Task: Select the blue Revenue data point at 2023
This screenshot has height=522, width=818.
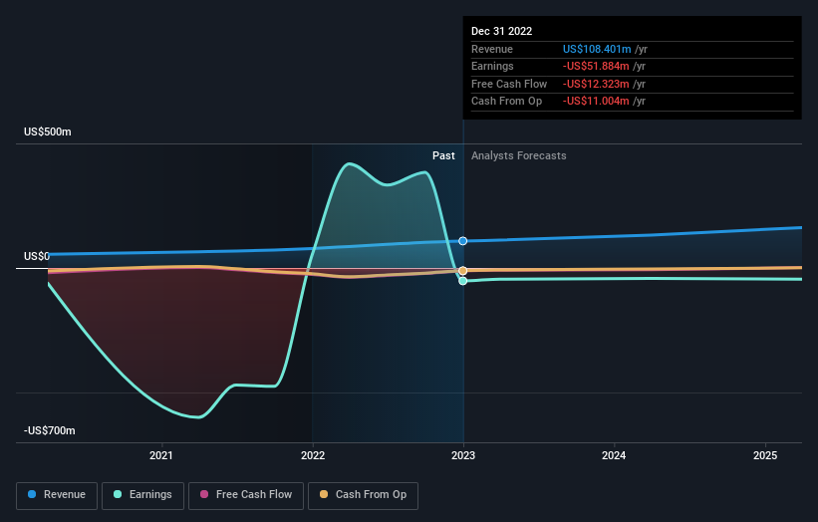Action: pyautogui.click(x=462, y=241)
